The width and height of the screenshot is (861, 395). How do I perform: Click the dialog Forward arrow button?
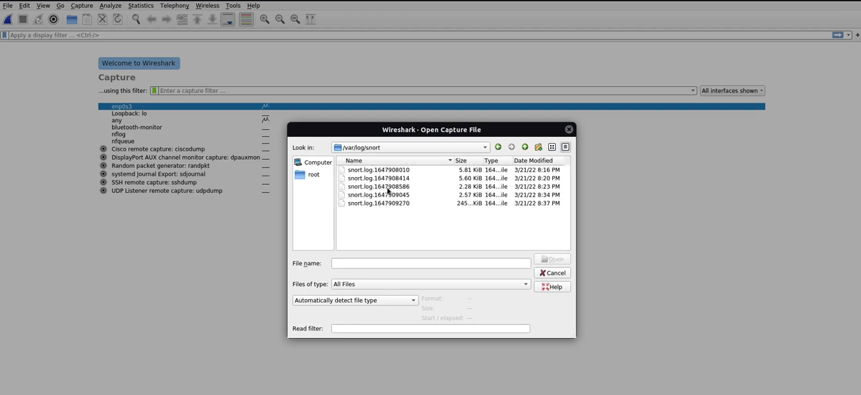pos(511,147)
